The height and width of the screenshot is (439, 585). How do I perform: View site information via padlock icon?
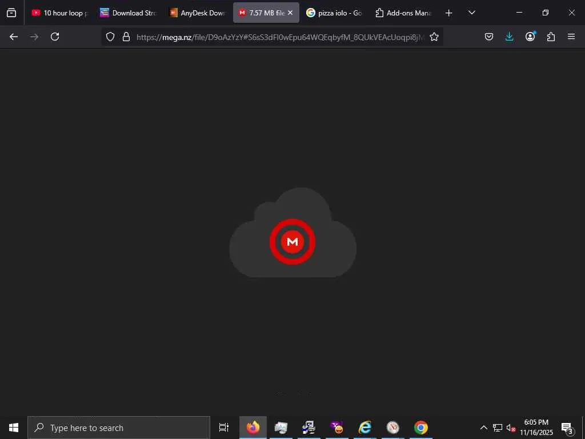pos(126,37)
